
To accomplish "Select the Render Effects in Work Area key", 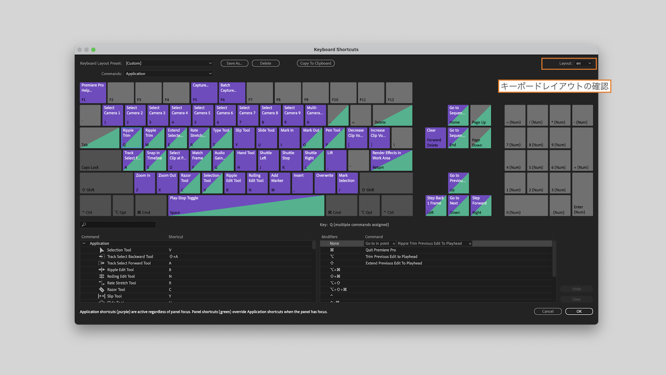I will (x=392, y=160).
